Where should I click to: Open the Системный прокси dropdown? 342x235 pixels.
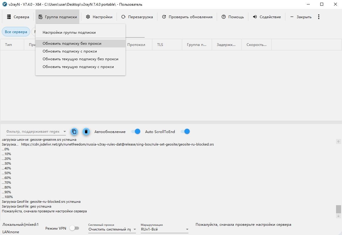point(112,229)
